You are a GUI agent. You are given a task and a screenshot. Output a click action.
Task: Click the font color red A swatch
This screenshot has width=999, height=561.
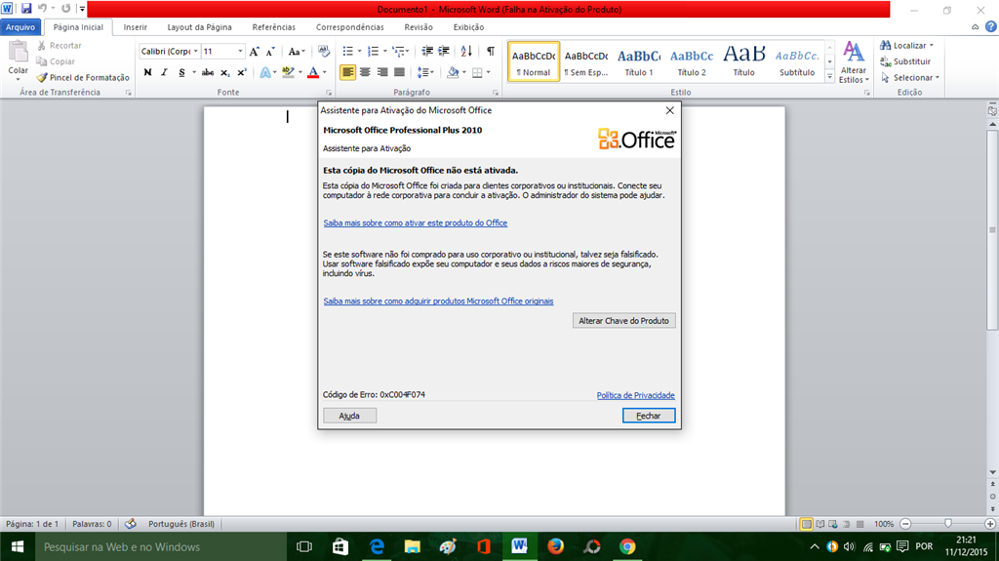pyautogui.click(x=313, y=72)
